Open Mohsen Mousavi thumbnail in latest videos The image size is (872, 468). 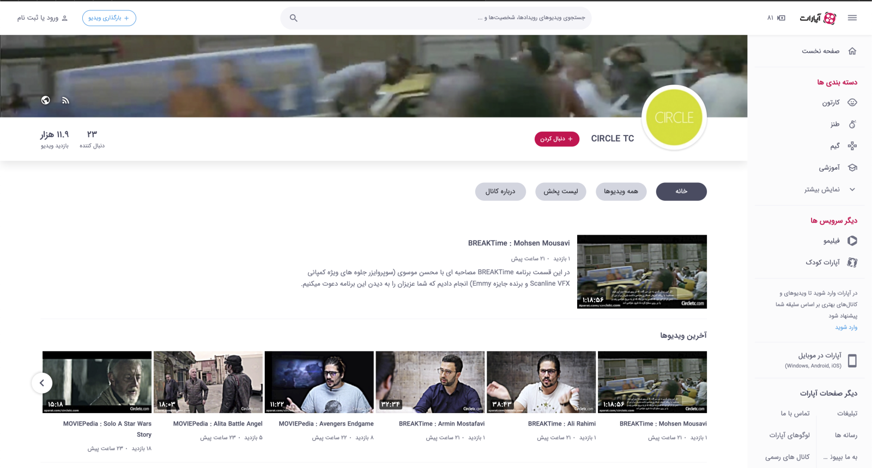[652, 382]
